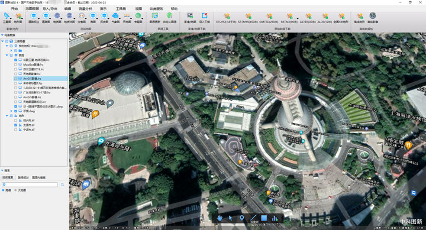Viewport: 426px width, 230px height.
Task: Click the 自定义图源 icon
Action: pyautogui.click(x=170, y=16)
